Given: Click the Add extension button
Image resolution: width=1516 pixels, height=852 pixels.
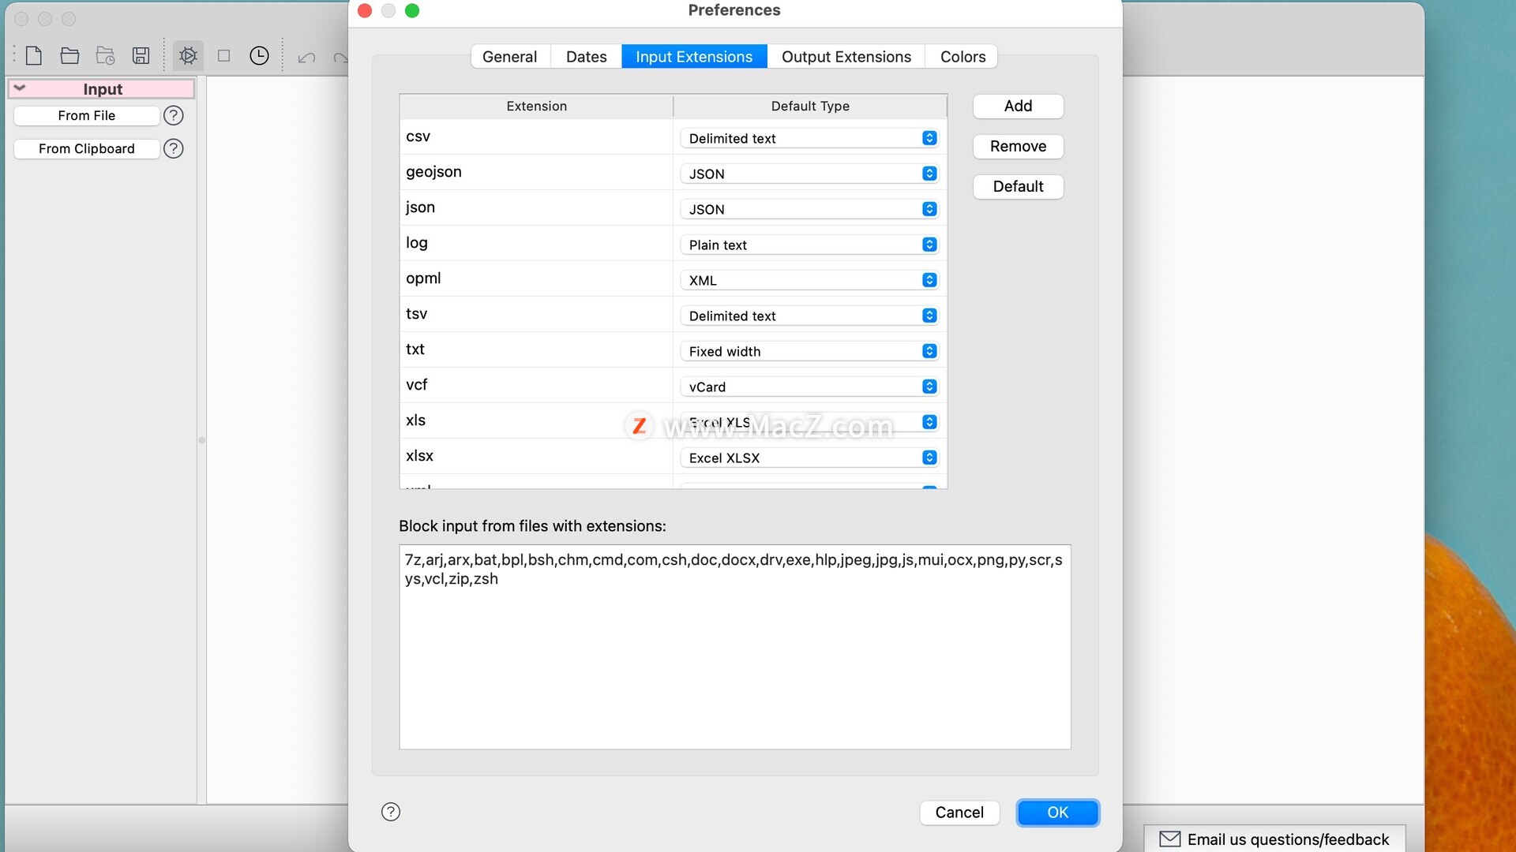Looking at the screenshot, I should coord(1018,106).
